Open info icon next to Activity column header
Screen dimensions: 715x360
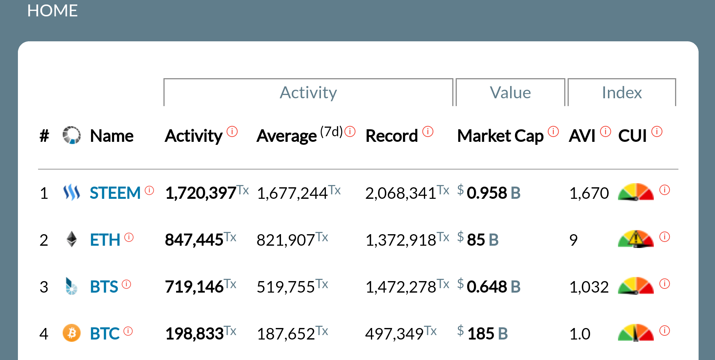tap(232, 131)
